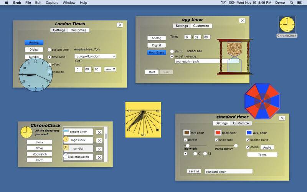Viewport: 307px width, 192px height.
Task: Click the sundial list item icon
Action: pos(66,148)
